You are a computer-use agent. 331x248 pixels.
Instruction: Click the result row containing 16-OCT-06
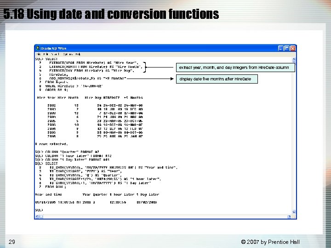(95, 124)
